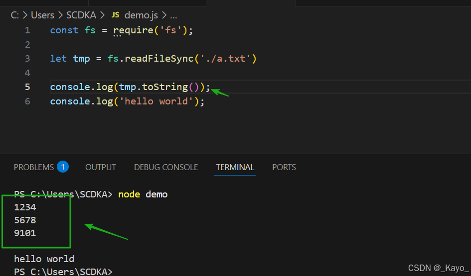Click the 'node demo' command in terminal

tap(143, 194)
